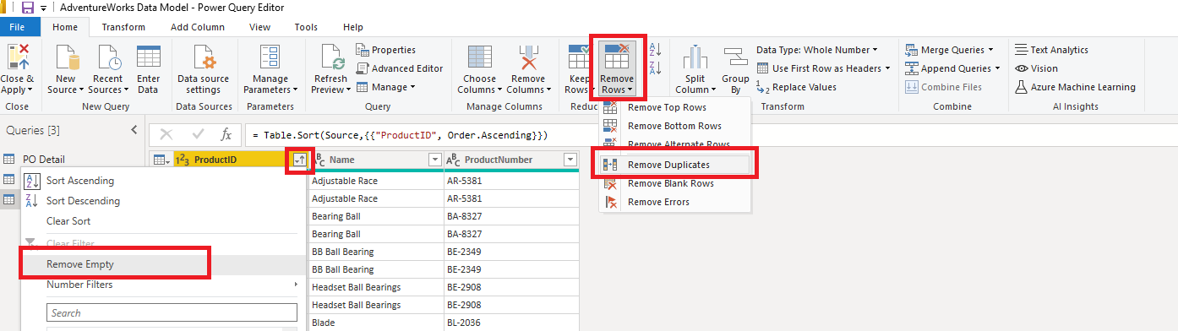Switch to the View tab
The width and height of the screenshot is (1178, 331).
tap(260, 27)
